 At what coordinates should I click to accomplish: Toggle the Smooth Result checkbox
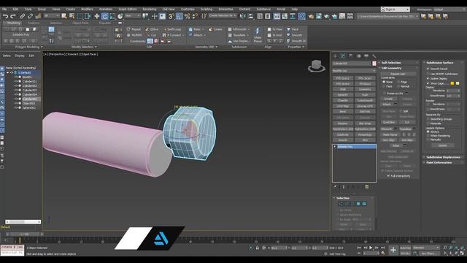click(428, 69)
